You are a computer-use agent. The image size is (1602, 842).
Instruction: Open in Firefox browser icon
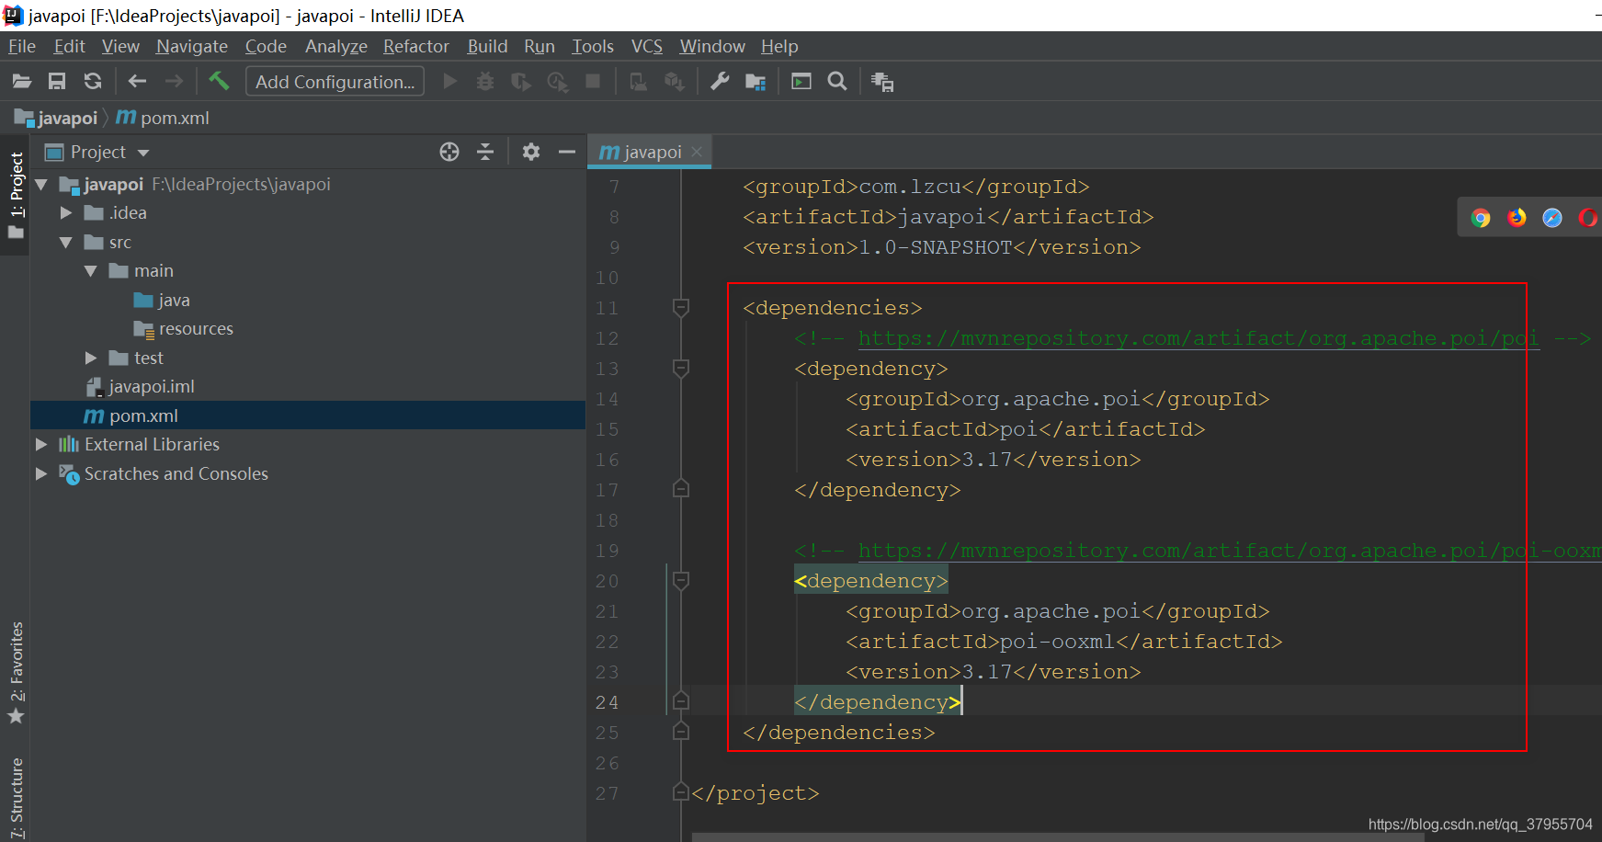pos(1517,218)
